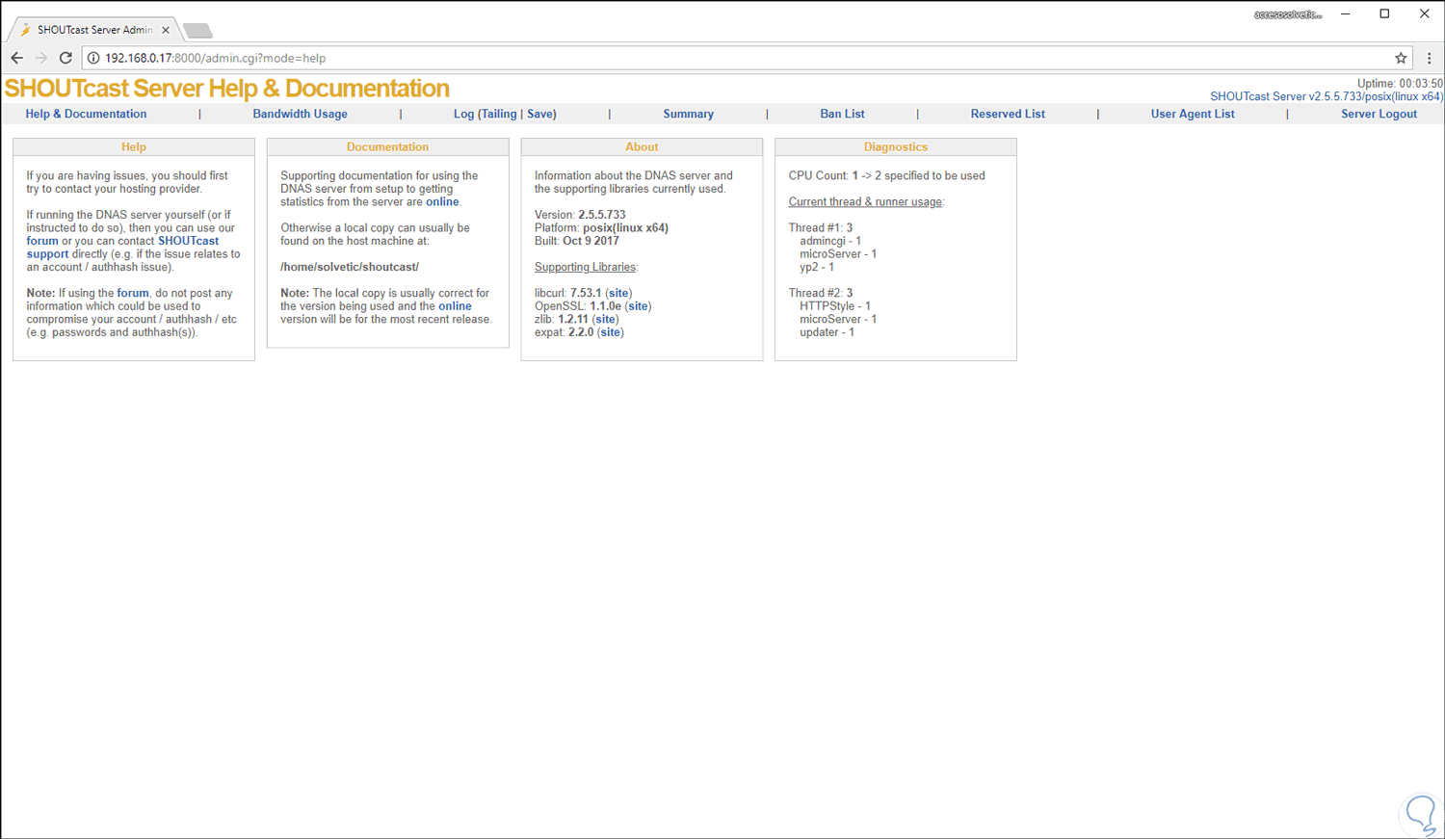Open the Bandwidth Usage page
The height and width of the screenshot is (839, 1445).
pos(300,114)
